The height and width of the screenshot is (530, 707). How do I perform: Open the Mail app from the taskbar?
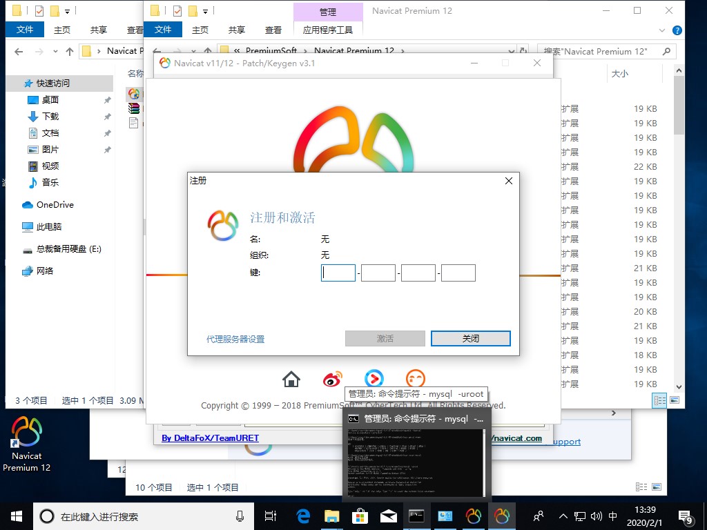388,516
